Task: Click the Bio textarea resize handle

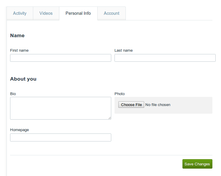Action: point(109,118)
